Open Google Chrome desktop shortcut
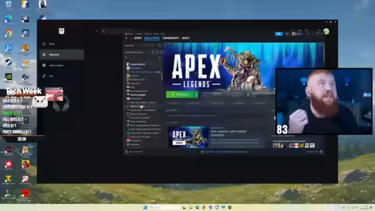This screenshot has height=211, width=375. pyautogui.click(x=8, y=33)
